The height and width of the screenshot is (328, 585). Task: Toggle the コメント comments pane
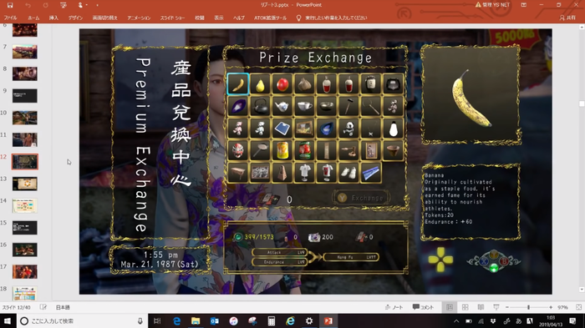[424, 307]
